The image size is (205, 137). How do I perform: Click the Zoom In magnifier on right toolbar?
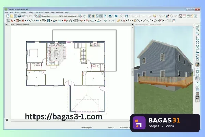(x=197, y=30)
